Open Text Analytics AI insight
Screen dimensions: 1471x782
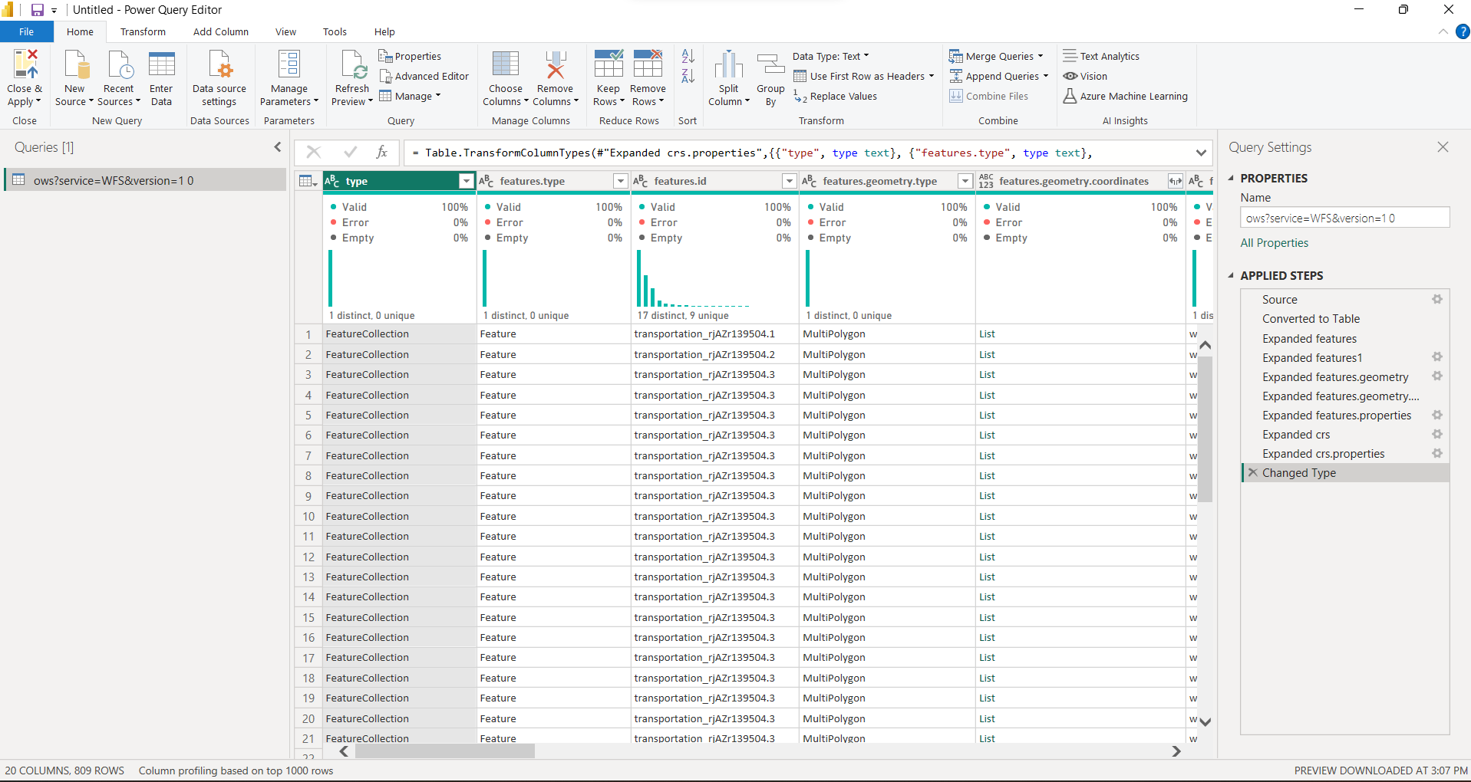point(1101,56)
